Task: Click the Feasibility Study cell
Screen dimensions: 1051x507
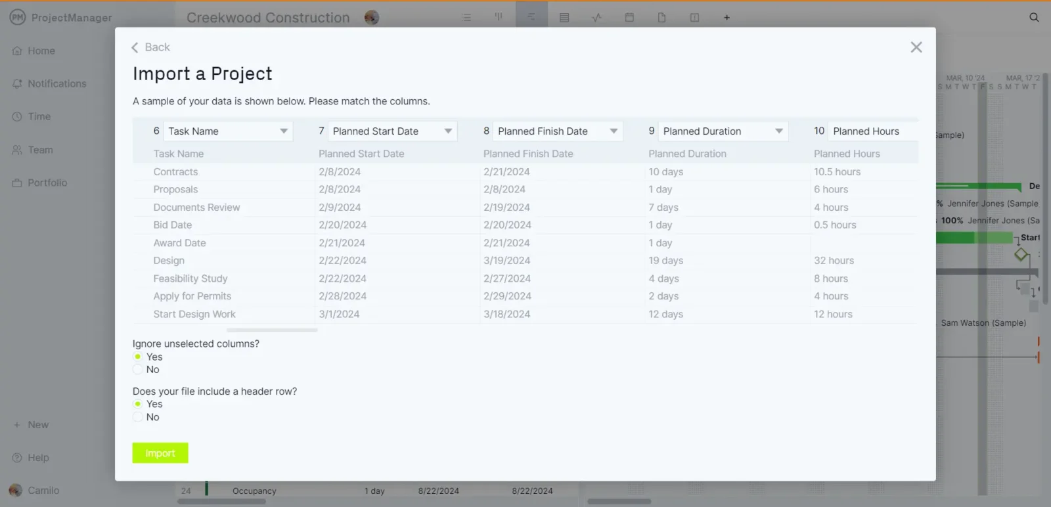Action: click(x=190, y=278)
